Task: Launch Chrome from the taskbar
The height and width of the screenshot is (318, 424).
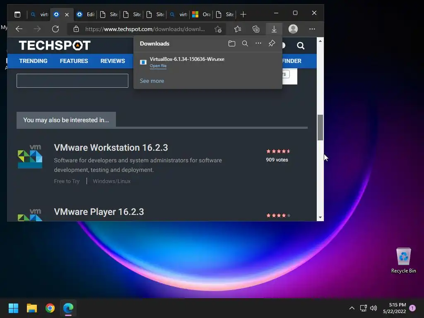Action: [50, 308]
